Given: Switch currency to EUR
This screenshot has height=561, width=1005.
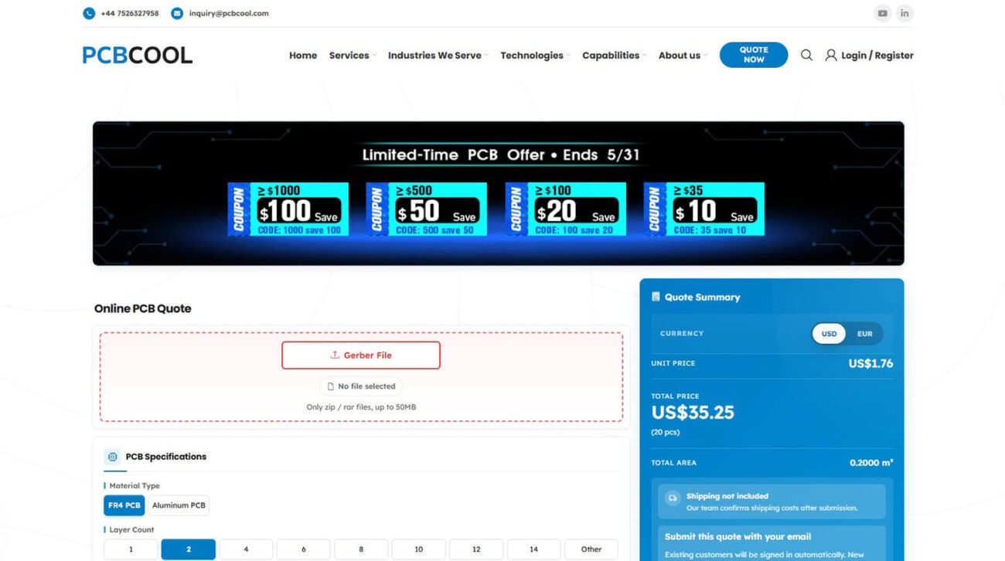Looking at the screenshot, I should (864, 334).
